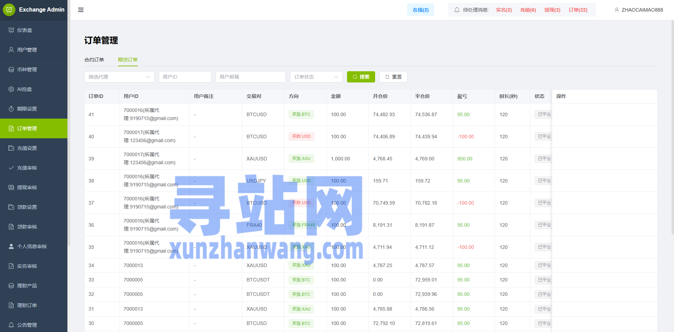Viewport: 674px width, 332px height.
Task: Click the 个人信息审核 person icon
Action: [x=11, y=246]
